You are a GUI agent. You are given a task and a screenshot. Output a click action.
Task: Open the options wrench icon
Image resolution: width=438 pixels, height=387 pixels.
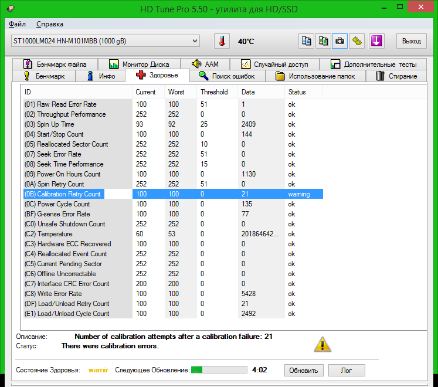[356, 41]
